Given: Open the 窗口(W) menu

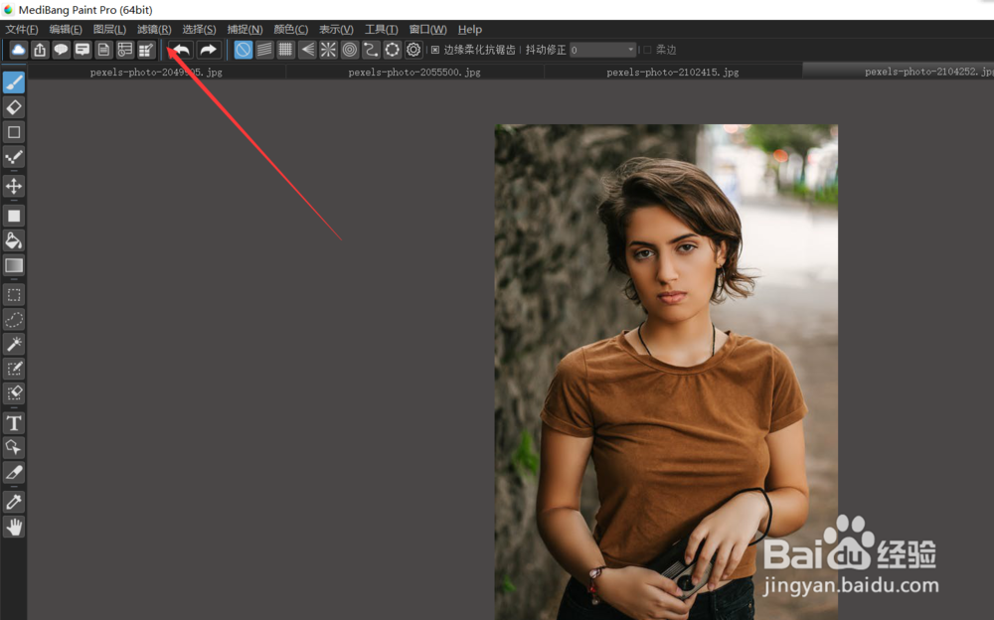Looking at the screenshot, I should point(427,29).
